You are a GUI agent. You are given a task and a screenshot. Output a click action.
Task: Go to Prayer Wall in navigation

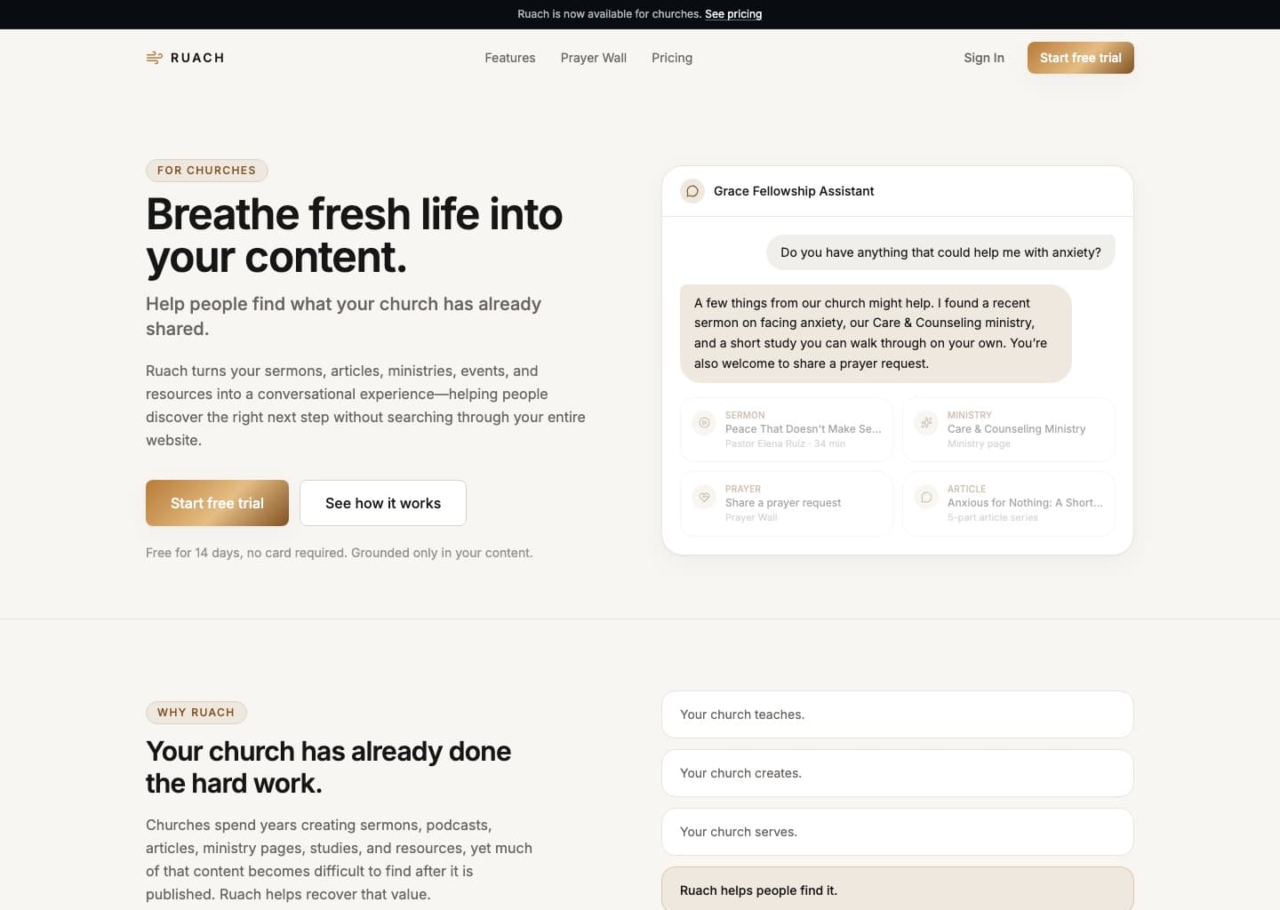tap(594, 58)
